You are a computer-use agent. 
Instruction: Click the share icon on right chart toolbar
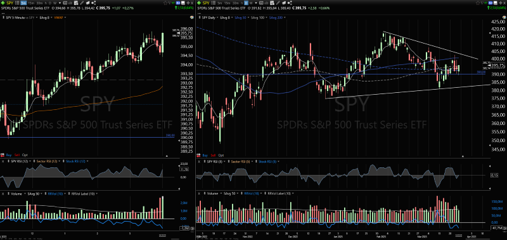coord(290,3)
